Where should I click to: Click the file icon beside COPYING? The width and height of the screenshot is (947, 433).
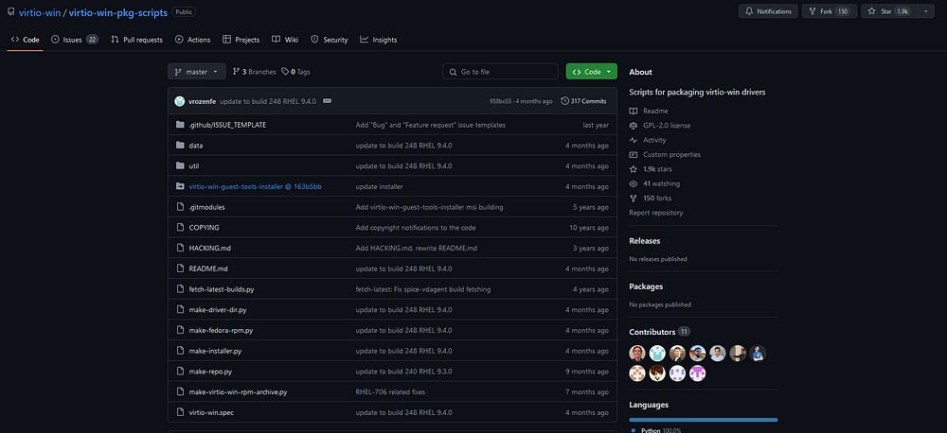click(x=179, y=227)
